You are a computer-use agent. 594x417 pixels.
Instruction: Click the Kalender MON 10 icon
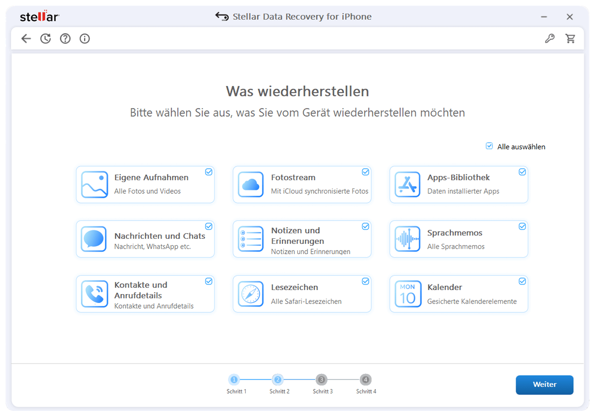tap(407, 294)
